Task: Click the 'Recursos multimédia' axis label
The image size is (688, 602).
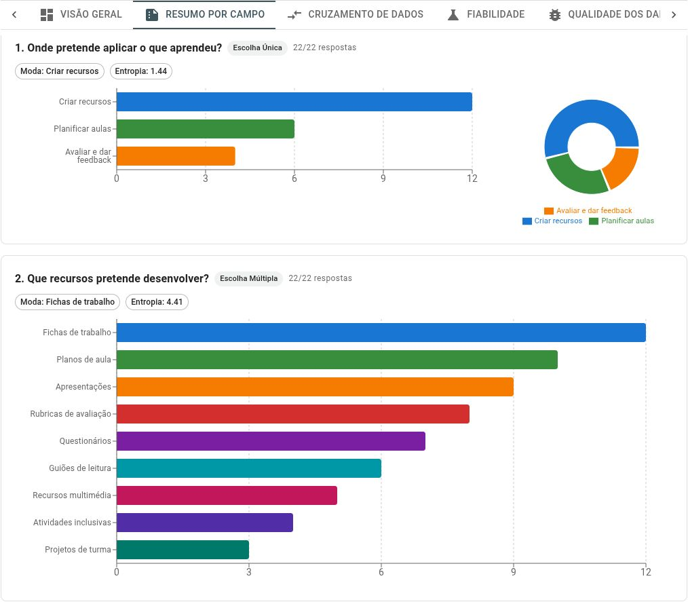Action: pos(72,495)
